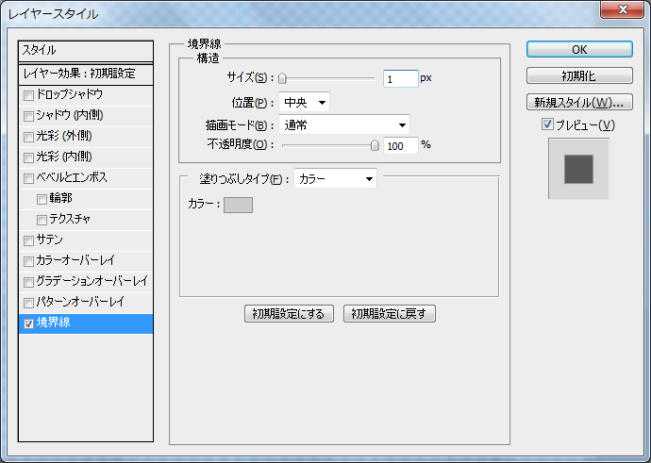Click the 初期設定にする button

[x=289, y=314]
